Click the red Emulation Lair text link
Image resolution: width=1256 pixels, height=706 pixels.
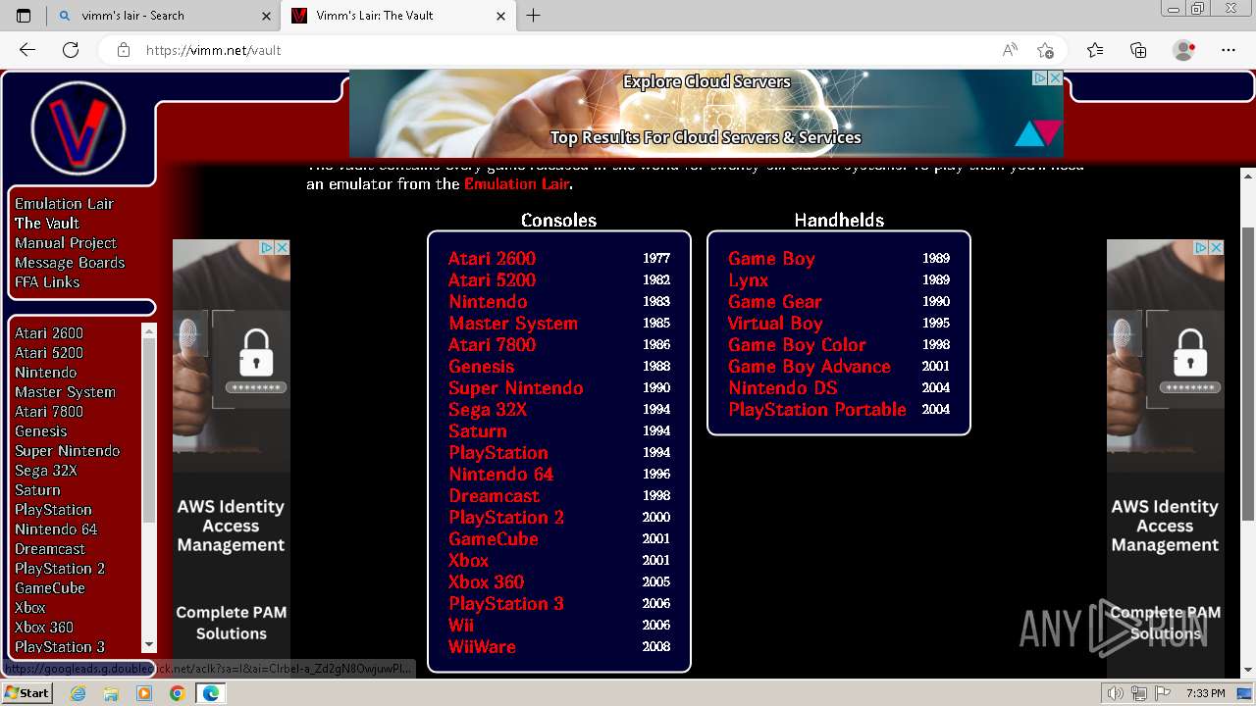point(516,184)
